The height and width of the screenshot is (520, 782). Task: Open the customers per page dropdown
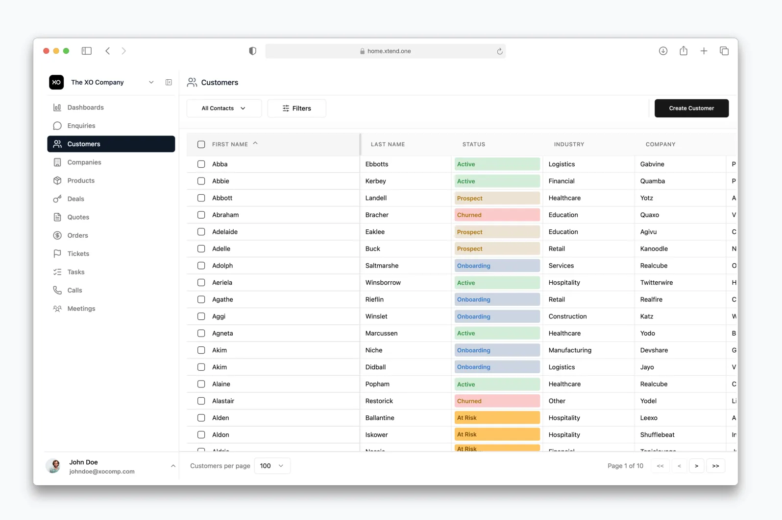click(272, 466)
